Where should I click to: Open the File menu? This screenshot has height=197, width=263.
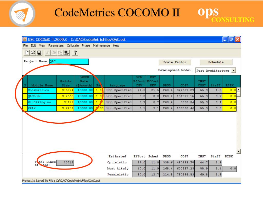(x=25, y=46)
